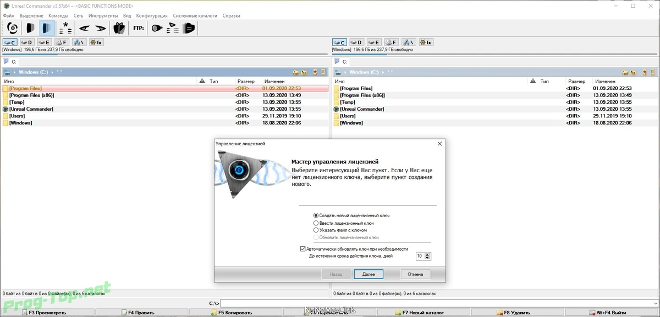Click the star favorites icon in left path bar

pyautogui.click(x=315, y=72)
